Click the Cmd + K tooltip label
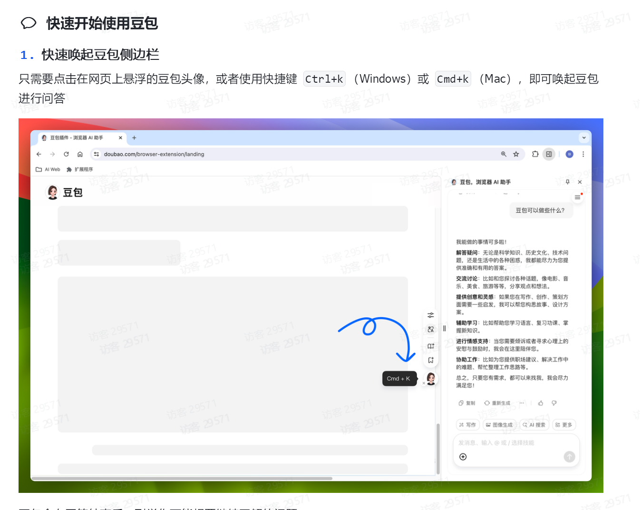Screen dimensions: 640x510 399,379
